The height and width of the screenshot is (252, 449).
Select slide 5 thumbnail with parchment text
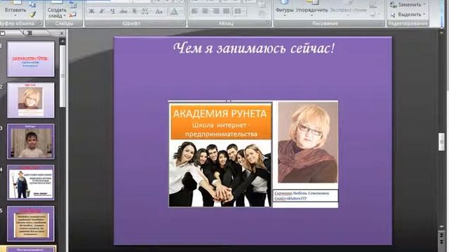(31, 224)
